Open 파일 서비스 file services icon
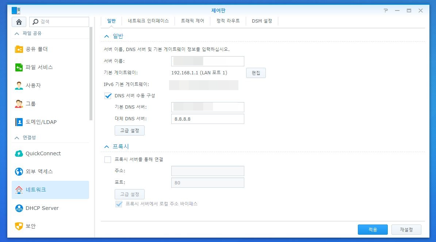This screenshot has height=242, width=436. [x=19, y=67]
